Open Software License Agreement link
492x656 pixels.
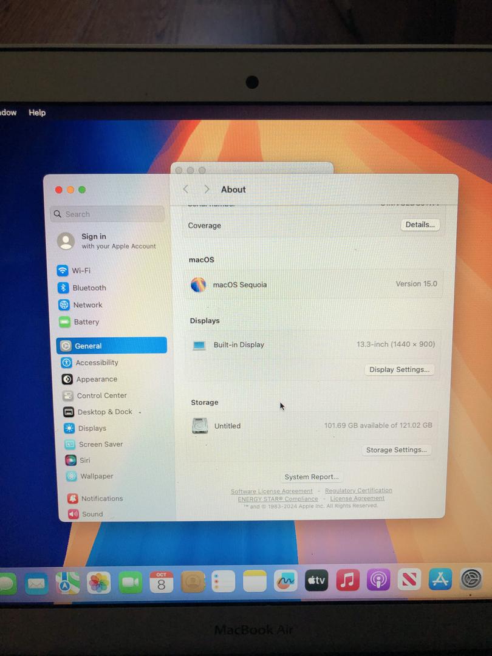272,491
